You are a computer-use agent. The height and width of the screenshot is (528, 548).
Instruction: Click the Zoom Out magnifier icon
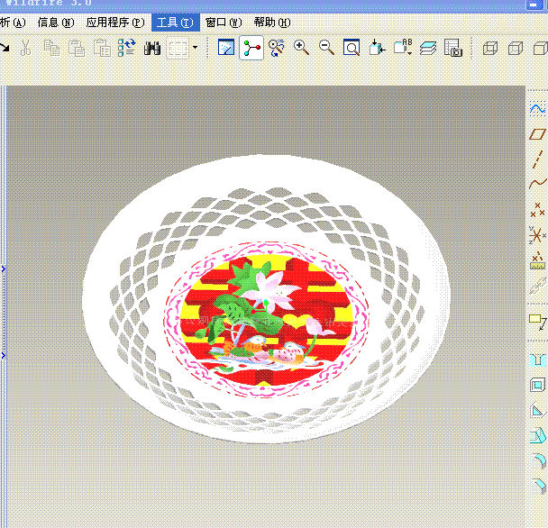(x=326, y=48)
